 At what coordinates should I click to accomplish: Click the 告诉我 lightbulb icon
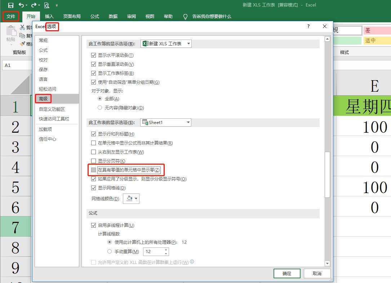tap(185, 16)
